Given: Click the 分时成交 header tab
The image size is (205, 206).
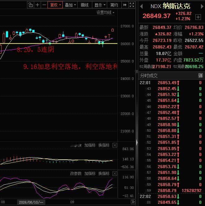Looking at the screenshot, I should [x=149, y=76].
